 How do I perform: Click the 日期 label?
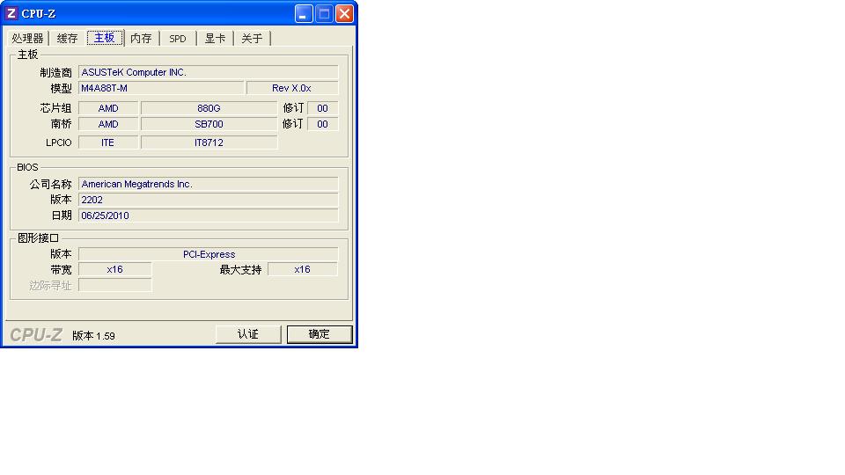61,216
